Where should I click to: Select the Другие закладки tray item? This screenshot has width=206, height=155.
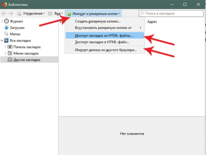(x=29, y=60)
